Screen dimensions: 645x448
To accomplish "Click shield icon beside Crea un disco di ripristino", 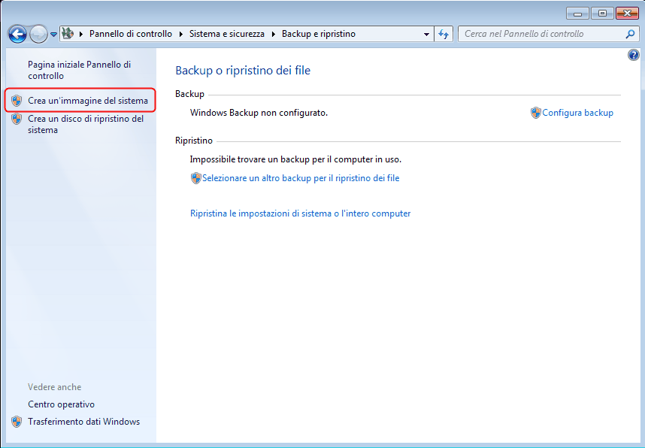I will coord(17,119).
